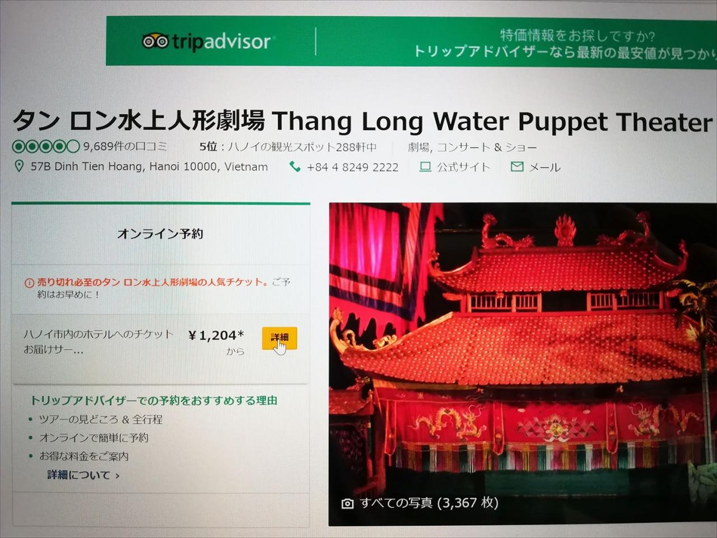
Task: Click the 劇場 category link
Action: [418, 147]
